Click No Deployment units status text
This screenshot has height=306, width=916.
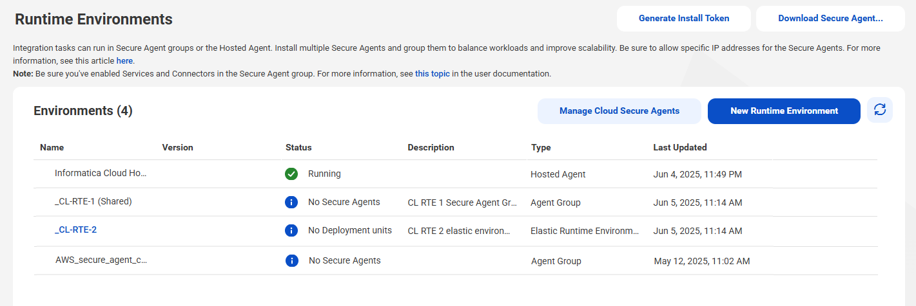click(350, 231)
